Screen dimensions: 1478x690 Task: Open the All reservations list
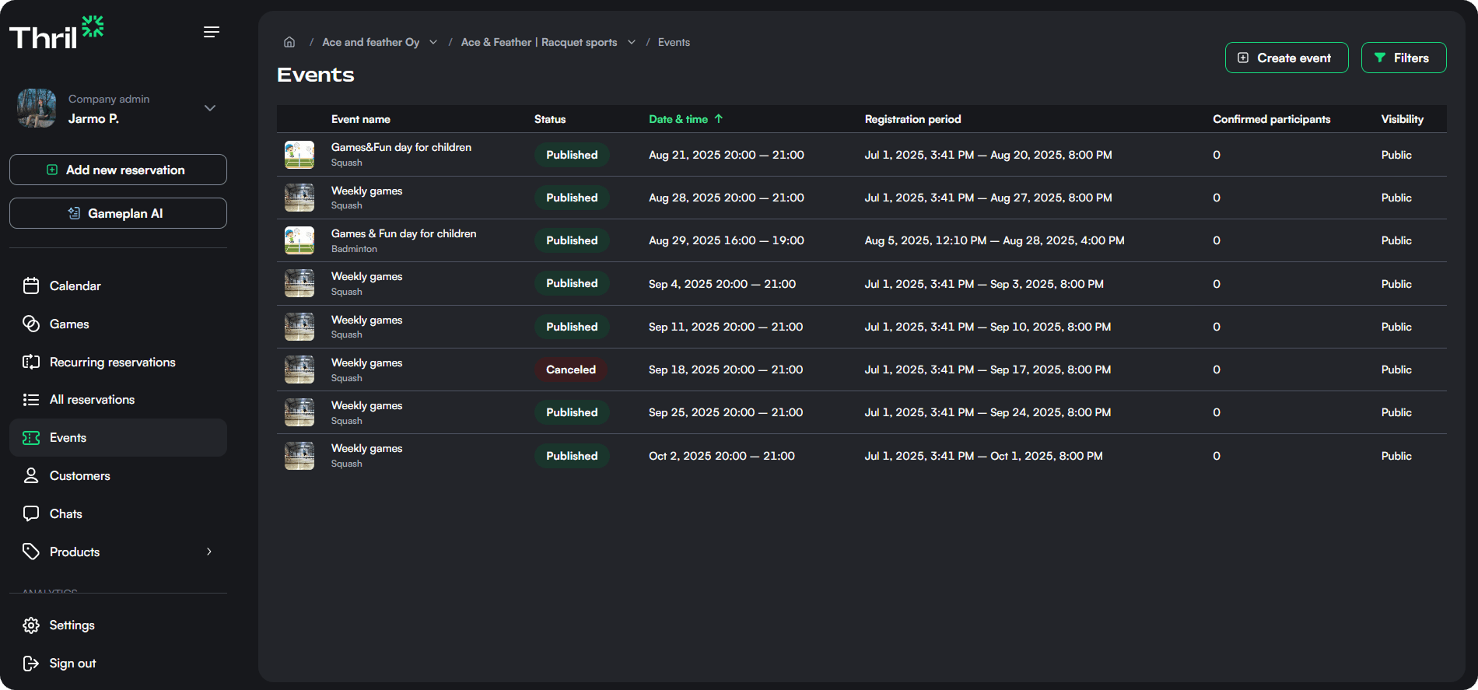point(92,399)
